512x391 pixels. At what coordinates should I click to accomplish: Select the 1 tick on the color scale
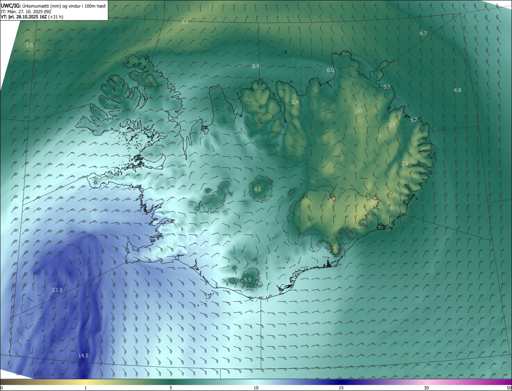pyautogui.click(x=86, y=388)
